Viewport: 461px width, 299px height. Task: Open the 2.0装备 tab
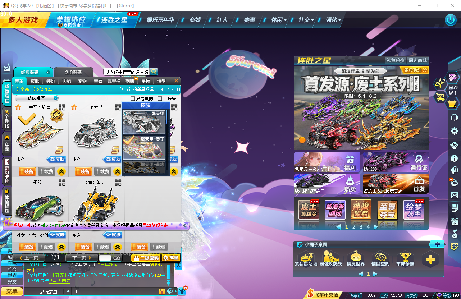click(x=73, y=72)
